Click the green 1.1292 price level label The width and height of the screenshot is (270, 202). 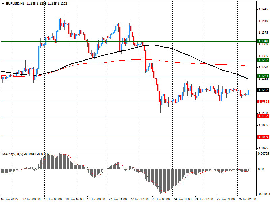pyautogui.click(x=263, y=60)
